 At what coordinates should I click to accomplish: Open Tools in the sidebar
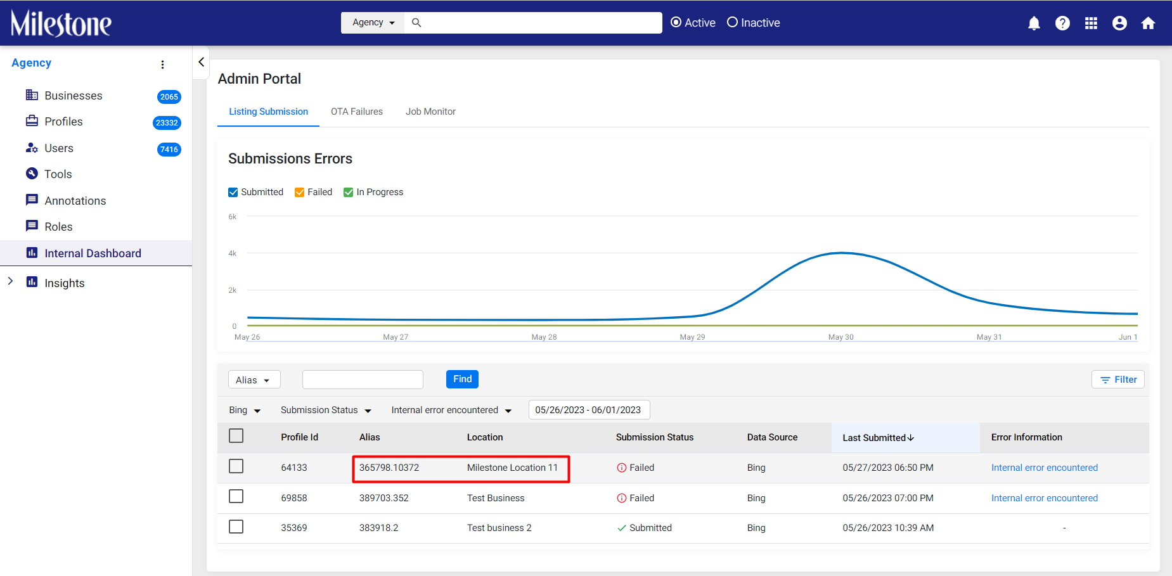(x=58, y=174)
